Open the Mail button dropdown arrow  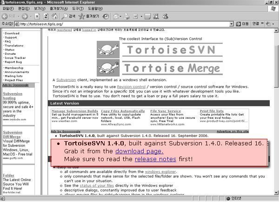(x=120, y=17)
